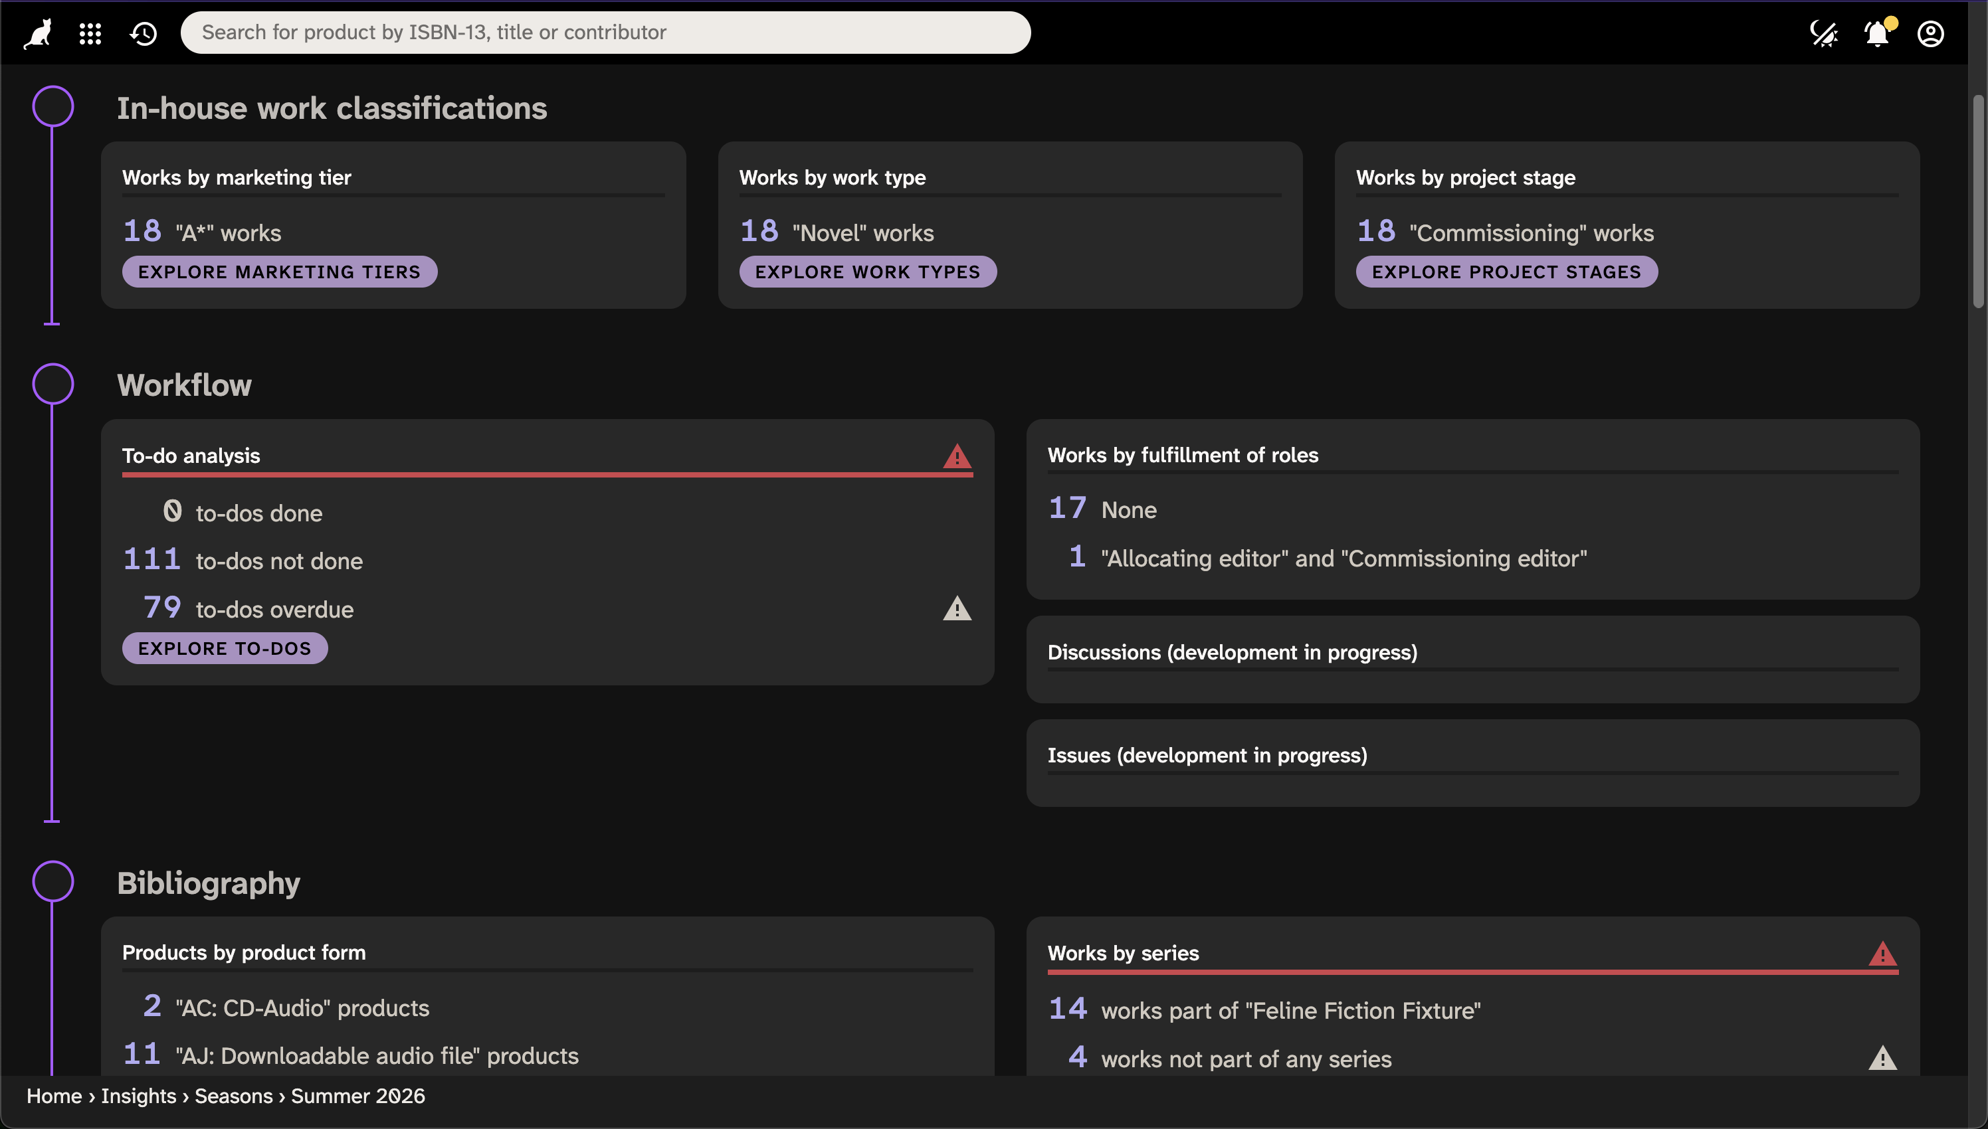The width and height of the screenshot is (1988, 1129).
Task: Click the warning icon next to overdue to-dos
Action: click(x=958, y=610)
